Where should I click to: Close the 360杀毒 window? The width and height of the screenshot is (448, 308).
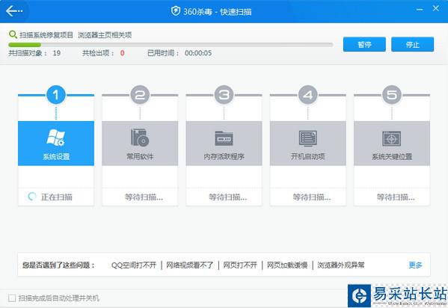[436, 8]
